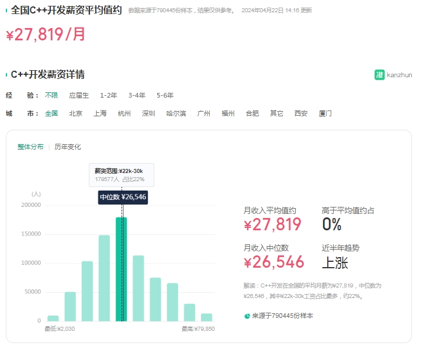Click the 0% above-average value
The width and height of the screenshot is (423, 353).
[332, 224]
